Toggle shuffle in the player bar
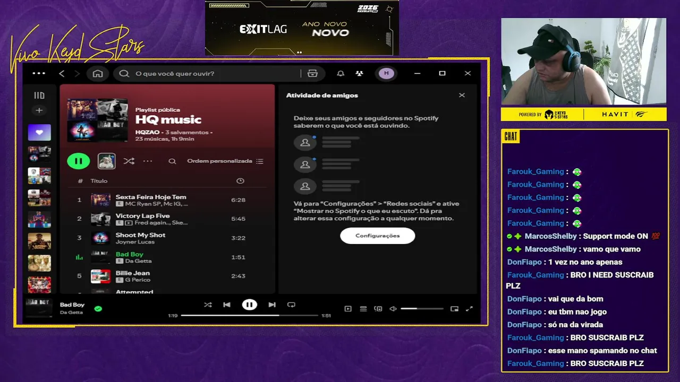Viewport: 680px width, 382px height. tap(208, 305)
